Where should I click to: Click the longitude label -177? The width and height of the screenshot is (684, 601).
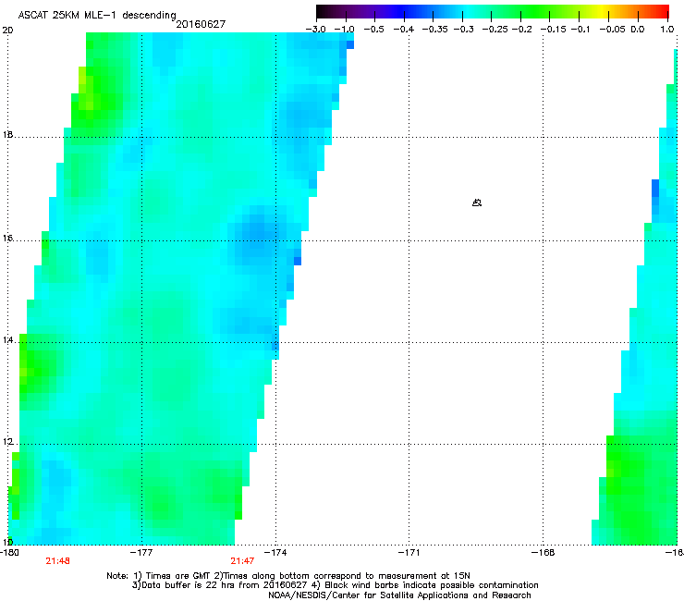coord(141,553)
